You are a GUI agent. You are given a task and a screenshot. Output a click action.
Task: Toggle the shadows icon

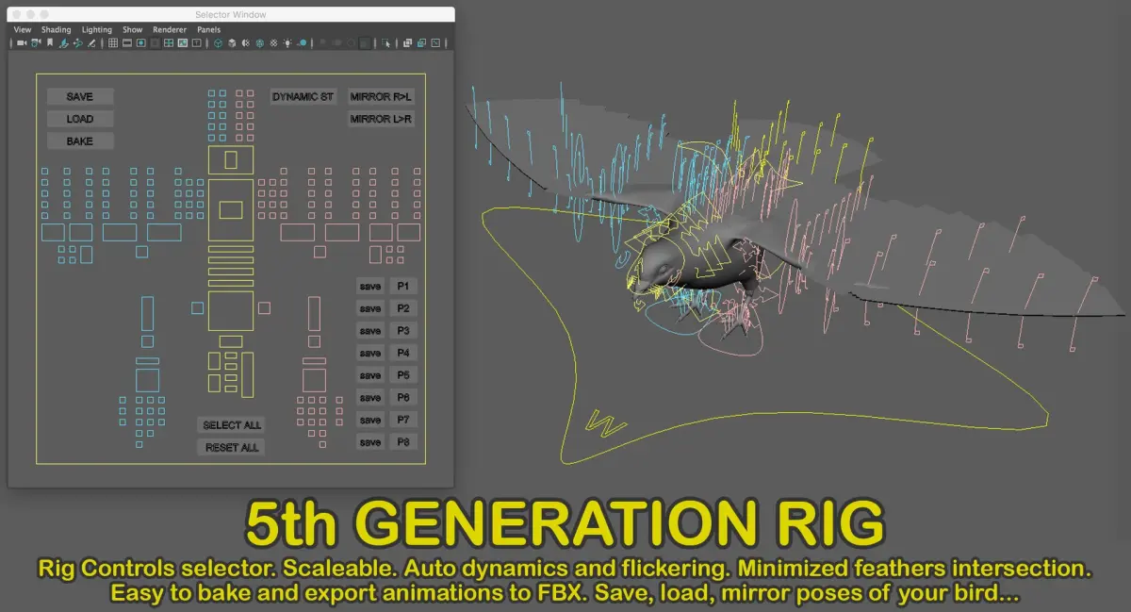[302, 42]
